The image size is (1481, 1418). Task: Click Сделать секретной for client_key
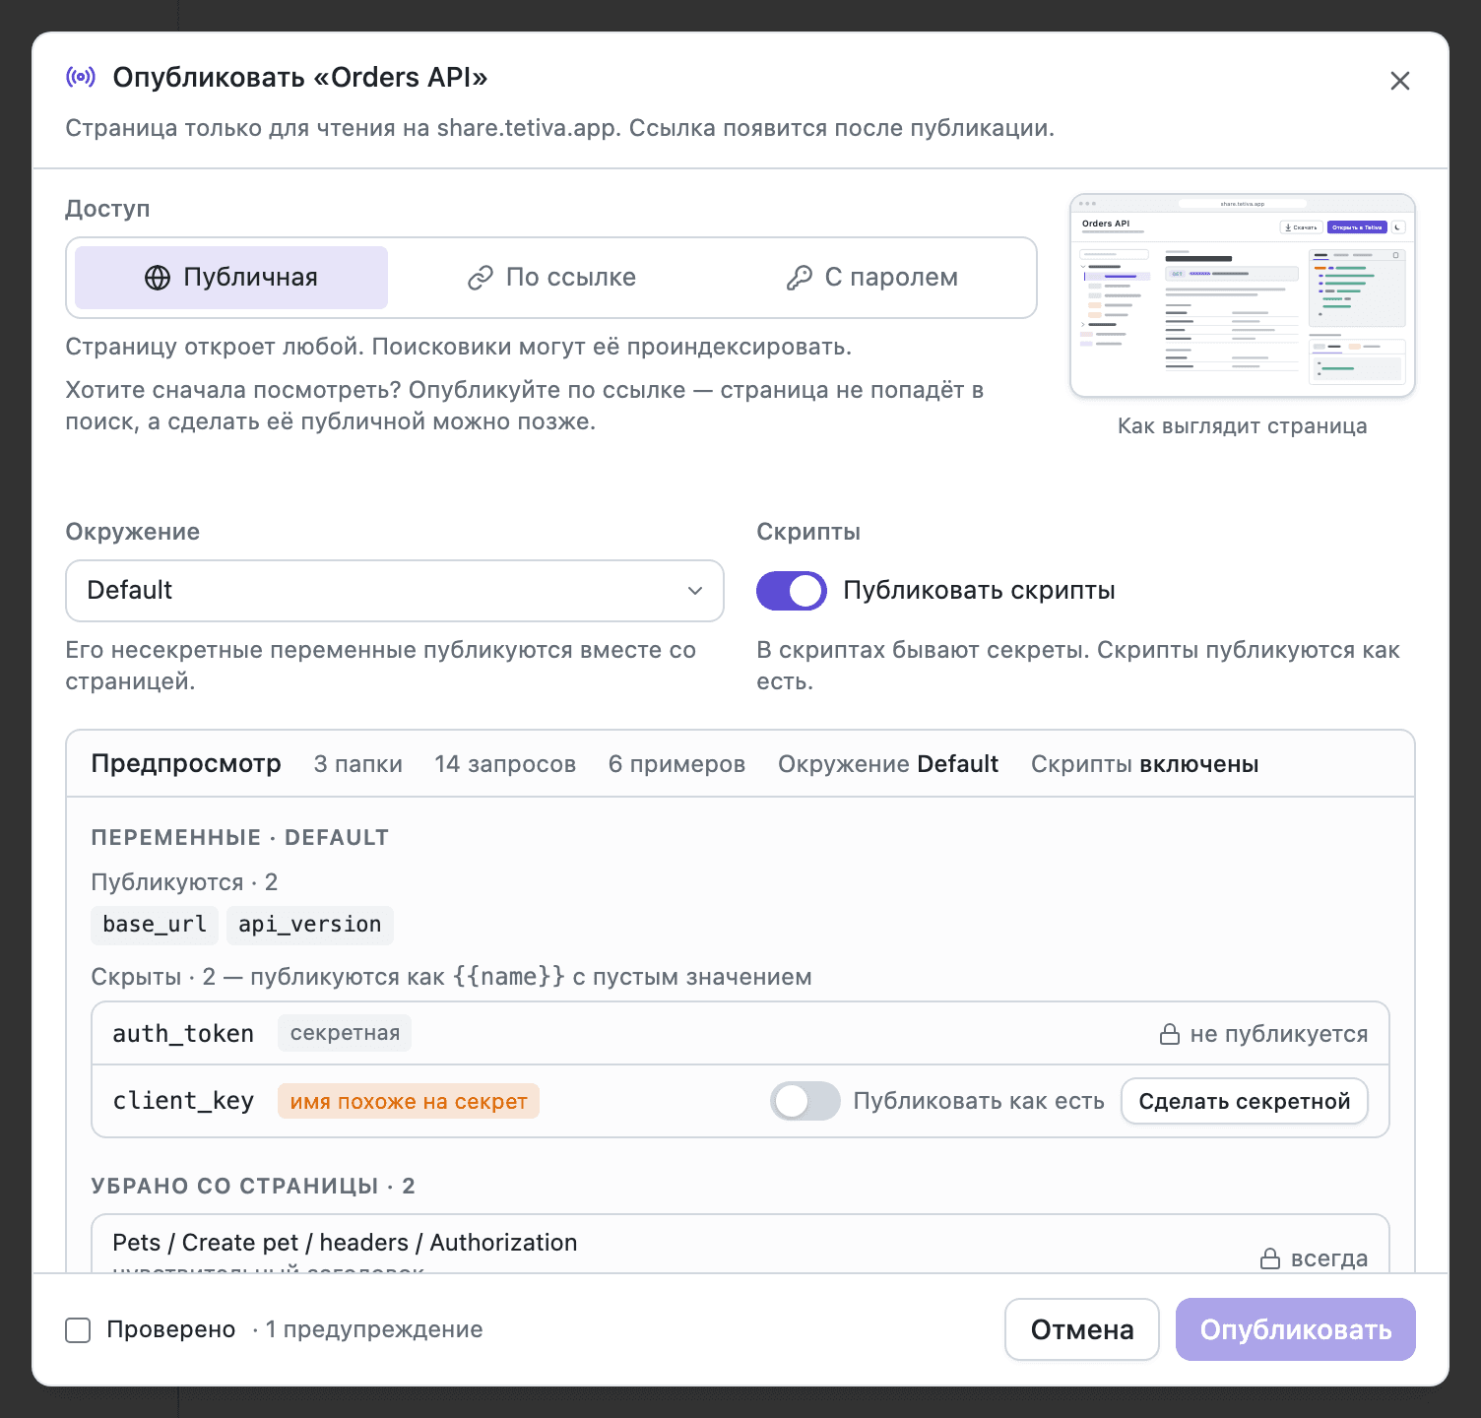click(1245, 1101)
